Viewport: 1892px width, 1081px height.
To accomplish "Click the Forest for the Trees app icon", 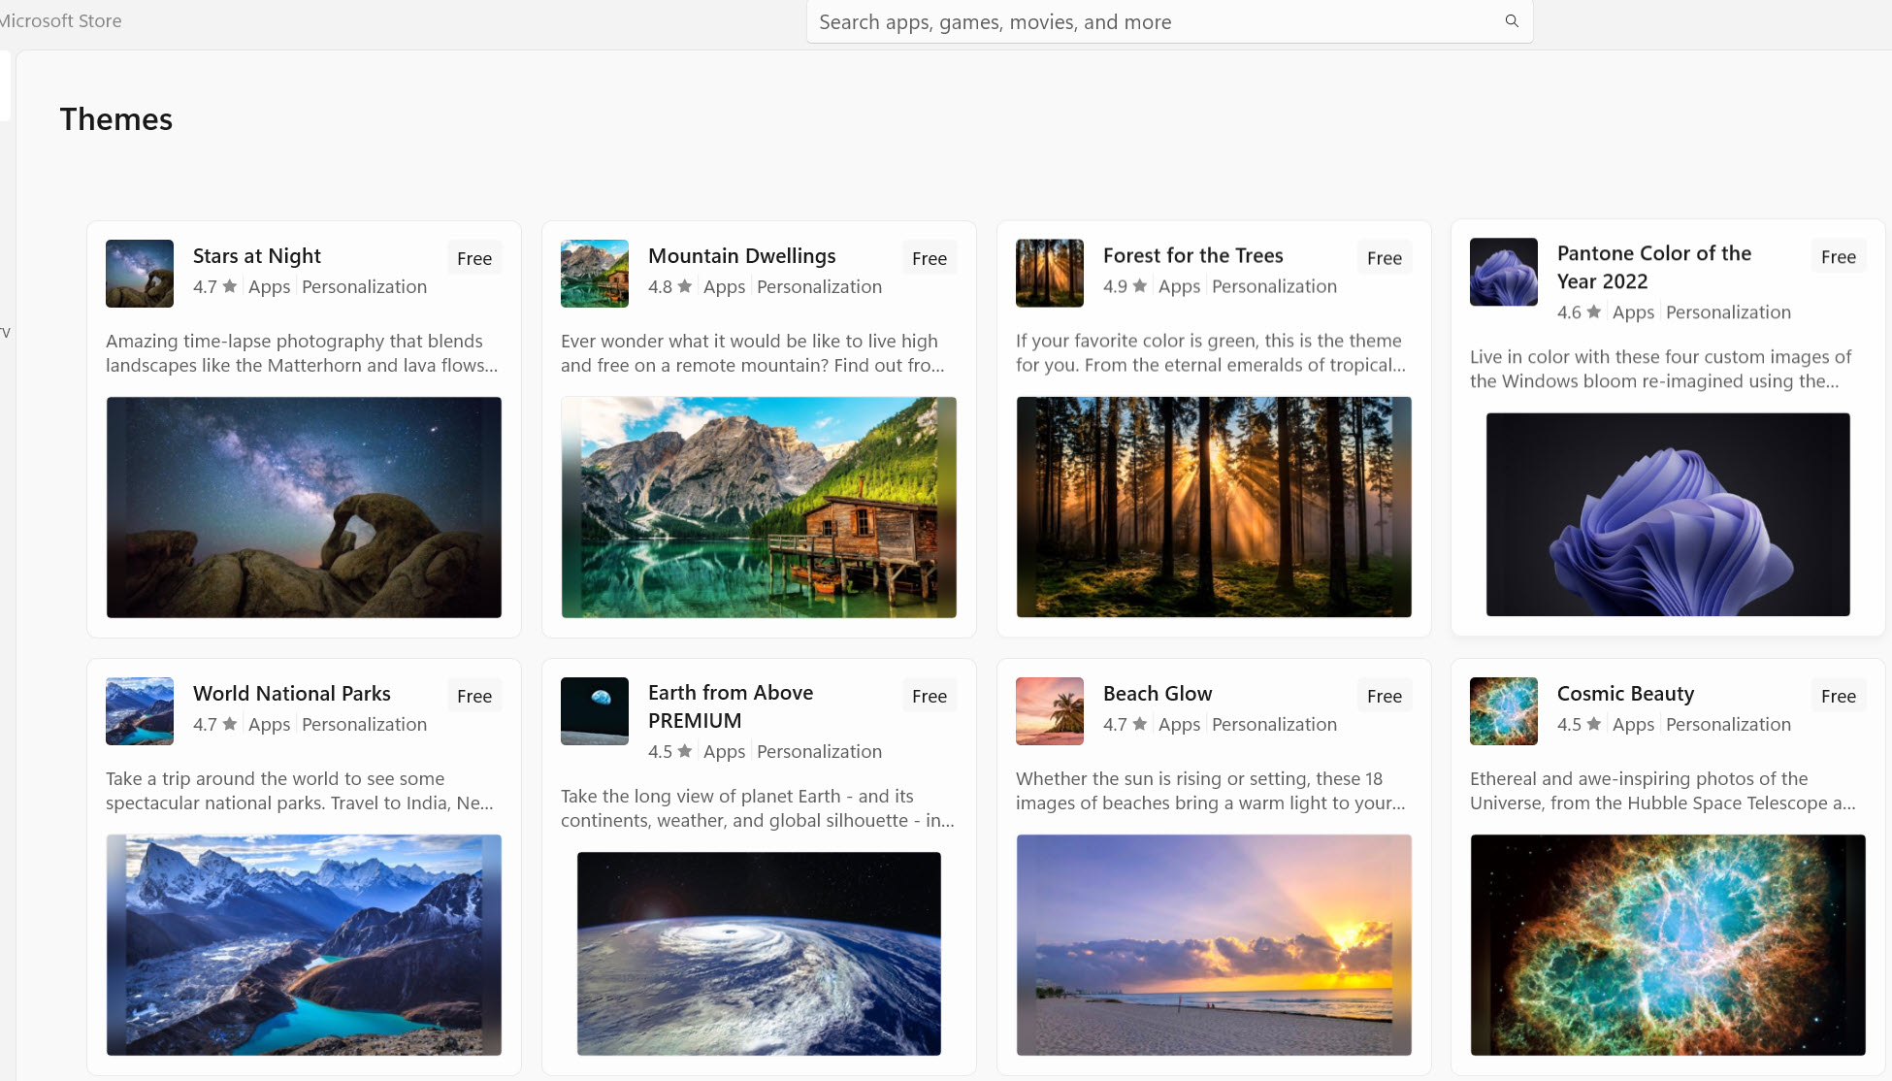I will pos(1049,273).
